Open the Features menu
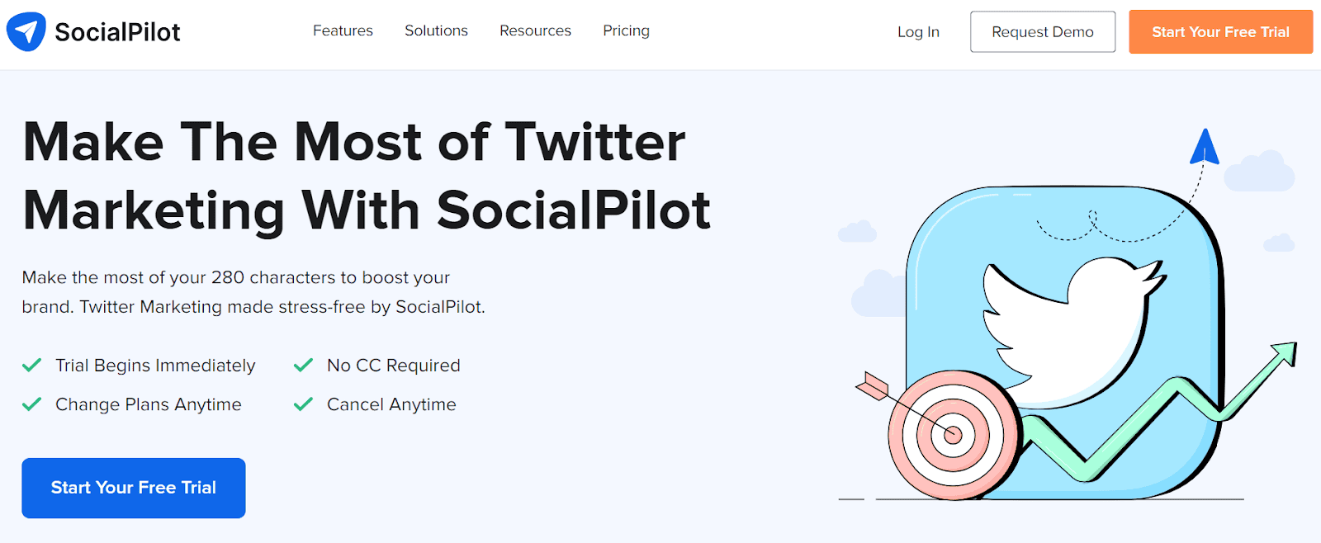The height and width of the screenshot is (543, 1321). (x=343, y=31)
